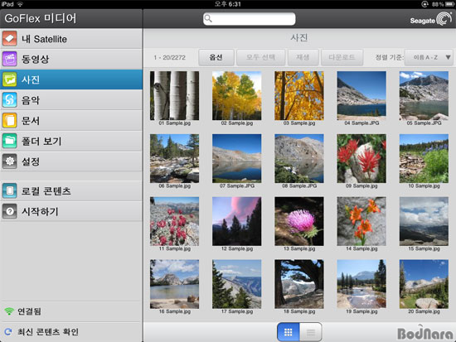Screen dimensions: 456x342
Task: Select the 사진 sidebar menu item
Action: (71, 79)
